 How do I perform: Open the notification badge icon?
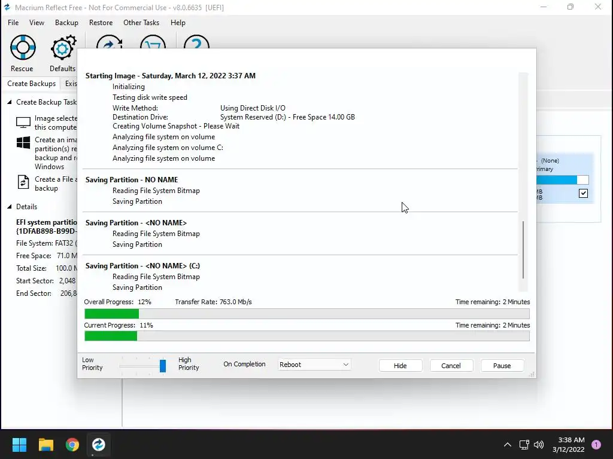pos(596,445)
